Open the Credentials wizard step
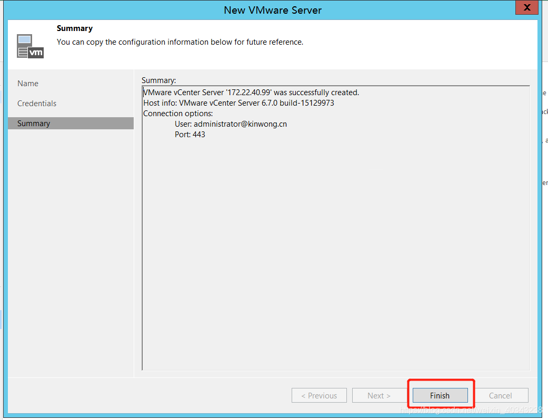The image size is (548, 420). [37, 104]
